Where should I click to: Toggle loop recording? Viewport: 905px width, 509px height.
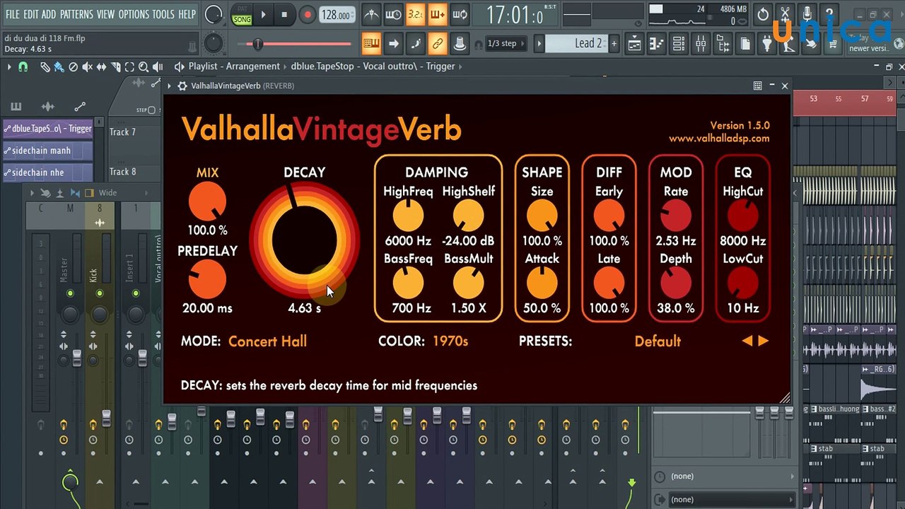coord(460,14)
